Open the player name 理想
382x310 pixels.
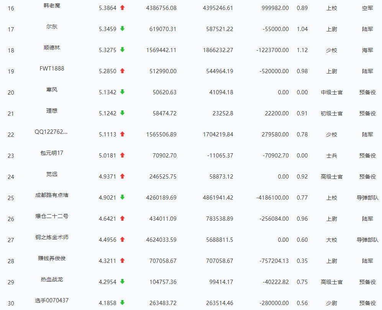[x=52, y=111]
